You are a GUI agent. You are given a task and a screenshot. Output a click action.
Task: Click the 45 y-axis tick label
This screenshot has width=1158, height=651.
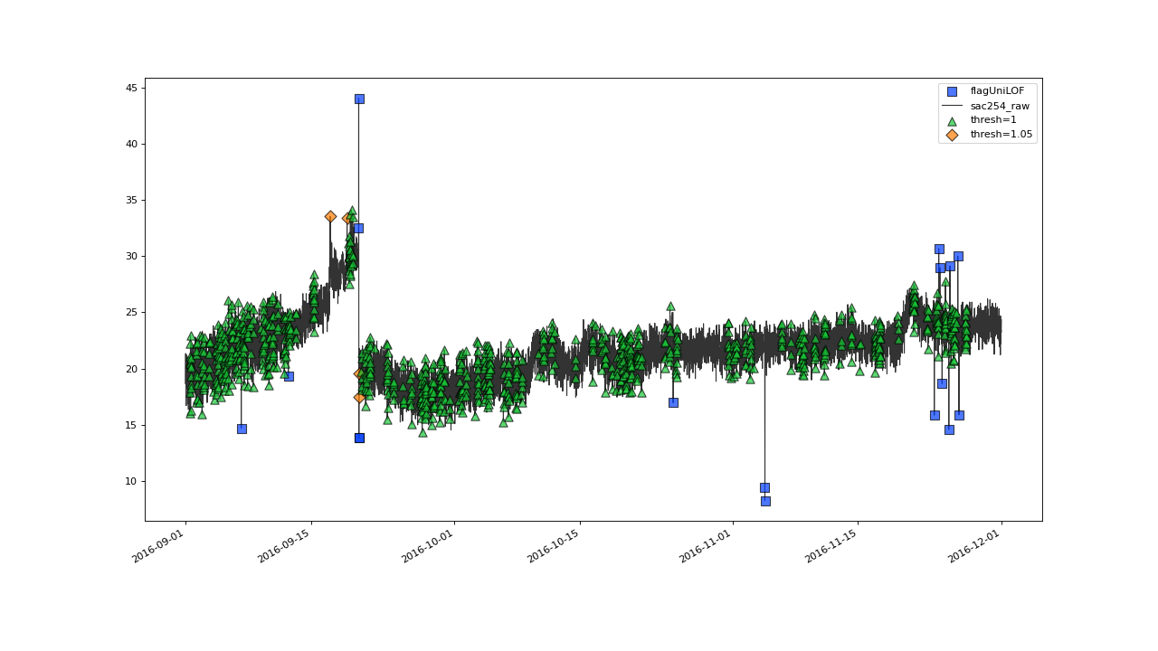[131, 88]
